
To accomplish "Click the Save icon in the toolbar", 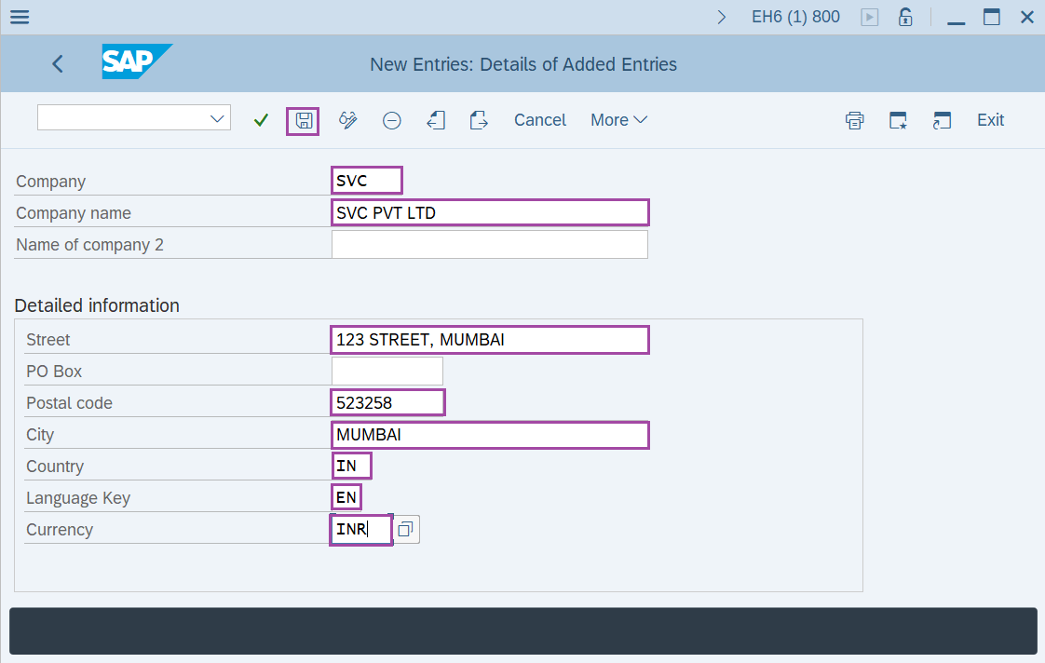I will [302, 120].
